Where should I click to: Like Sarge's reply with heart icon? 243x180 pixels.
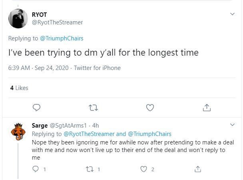tap(143, 169)
